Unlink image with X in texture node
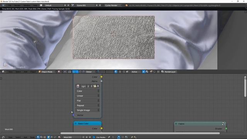 coord(98,86)
